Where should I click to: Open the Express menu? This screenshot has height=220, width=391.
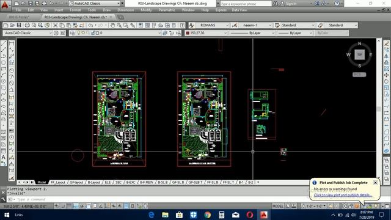pyautogui.click(x=221, y=10)
